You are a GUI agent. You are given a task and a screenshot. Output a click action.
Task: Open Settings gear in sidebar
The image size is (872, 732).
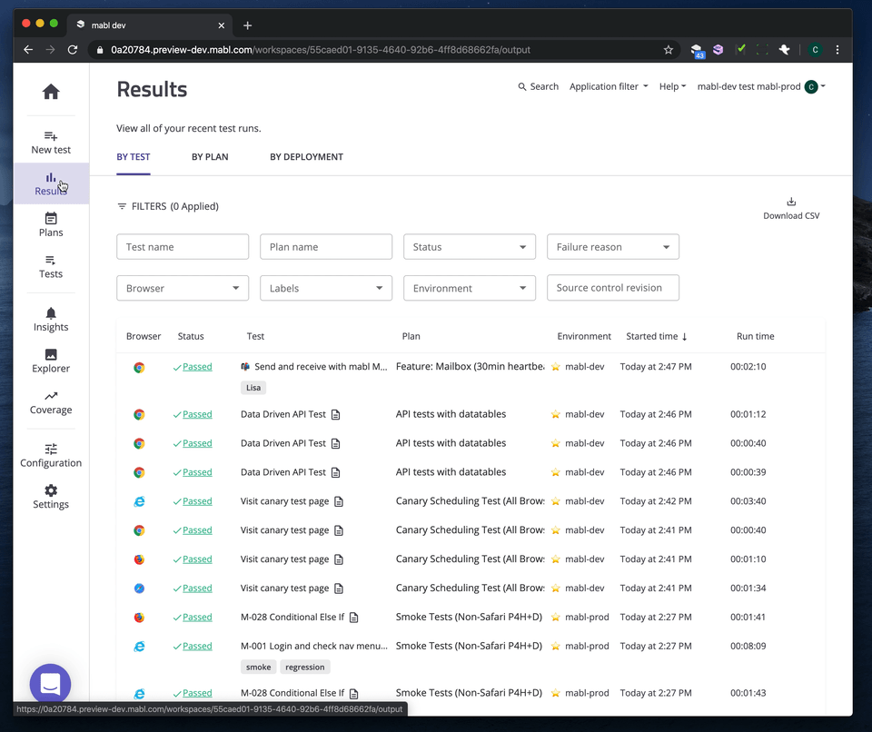click(x=51, y=497)
